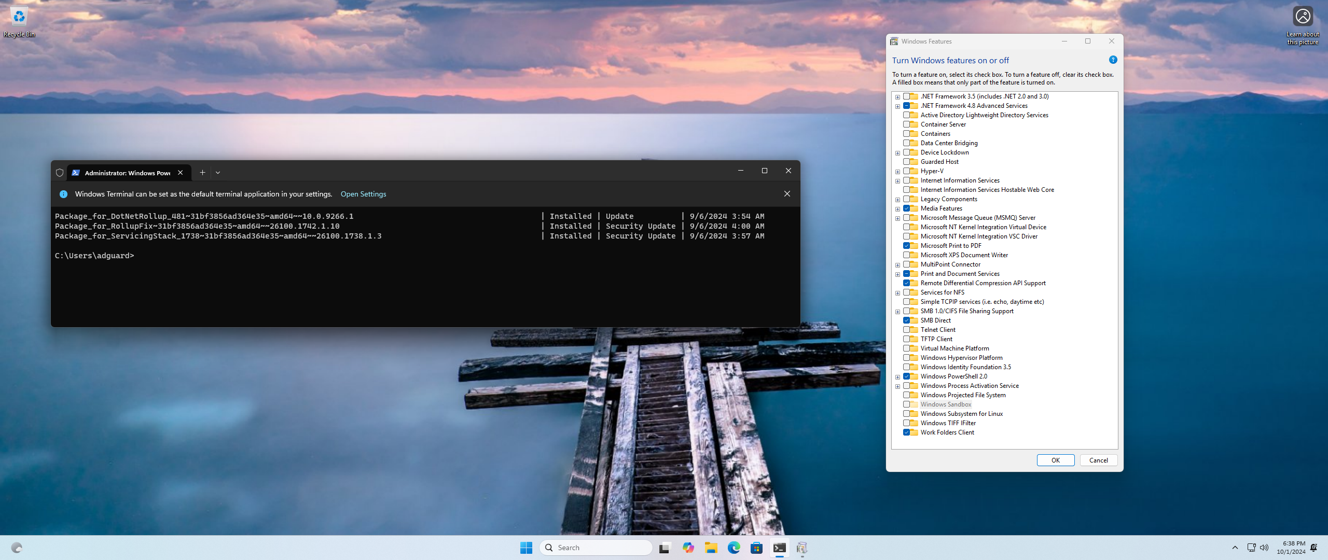Uncheck Microsoft Print to PDF
The height and width of the screenshot is (560, 1328).
[x=906, y=246]
